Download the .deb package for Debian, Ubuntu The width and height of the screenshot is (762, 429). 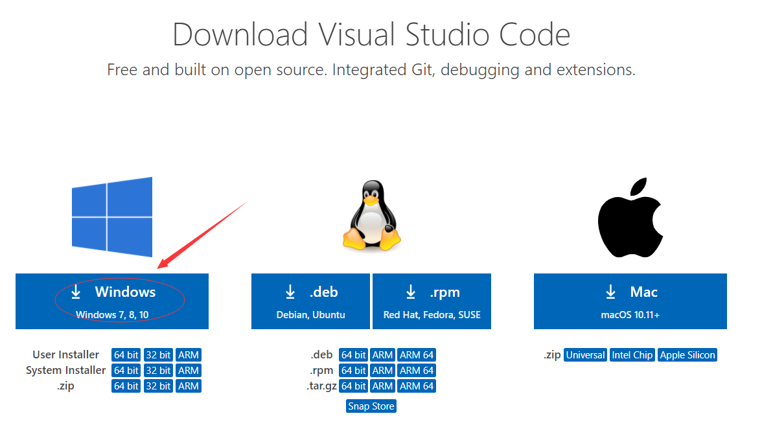tap(310, 301)
